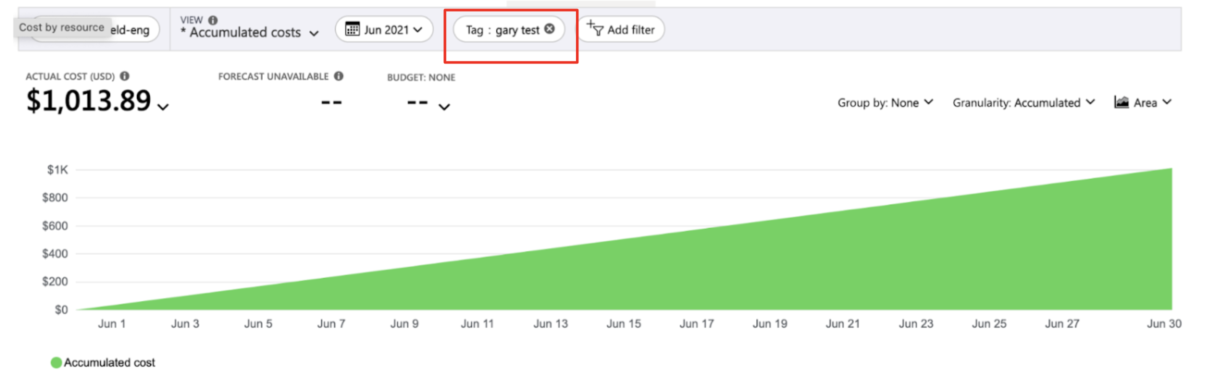The height and width of the screenshot is (377, 1205).
Task: Click the Jun 30 x-axis label
Action: pos(1164,323)
